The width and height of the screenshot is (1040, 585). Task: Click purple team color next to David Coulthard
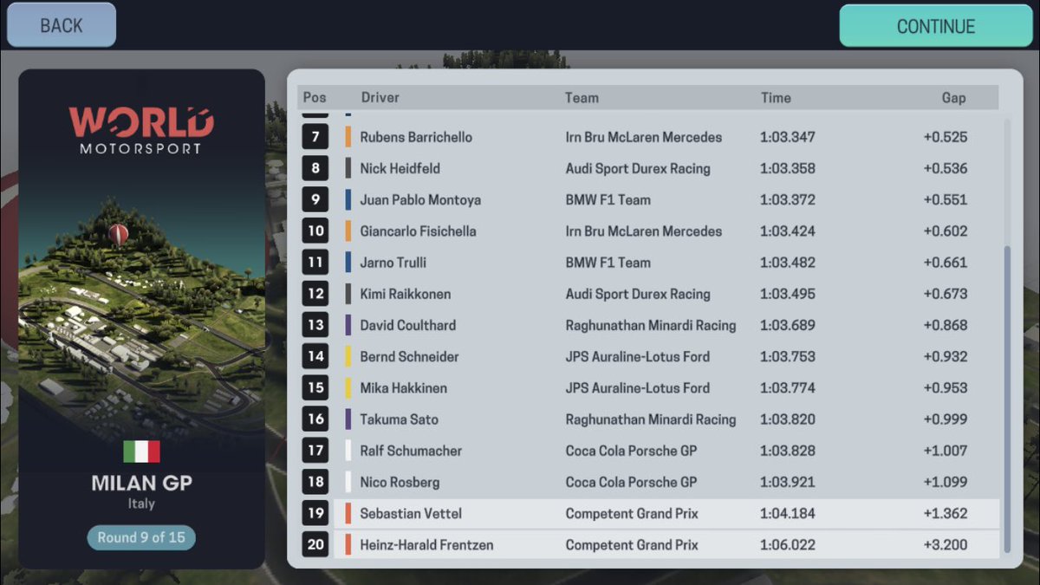348,325
